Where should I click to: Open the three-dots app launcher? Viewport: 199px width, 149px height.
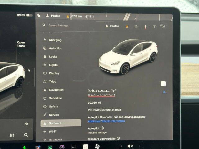(x=74, y=147)
